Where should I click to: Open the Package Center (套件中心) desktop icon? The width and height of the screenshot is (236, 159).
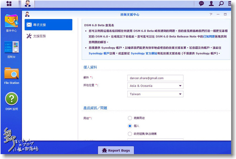click(x=11, y=23)
